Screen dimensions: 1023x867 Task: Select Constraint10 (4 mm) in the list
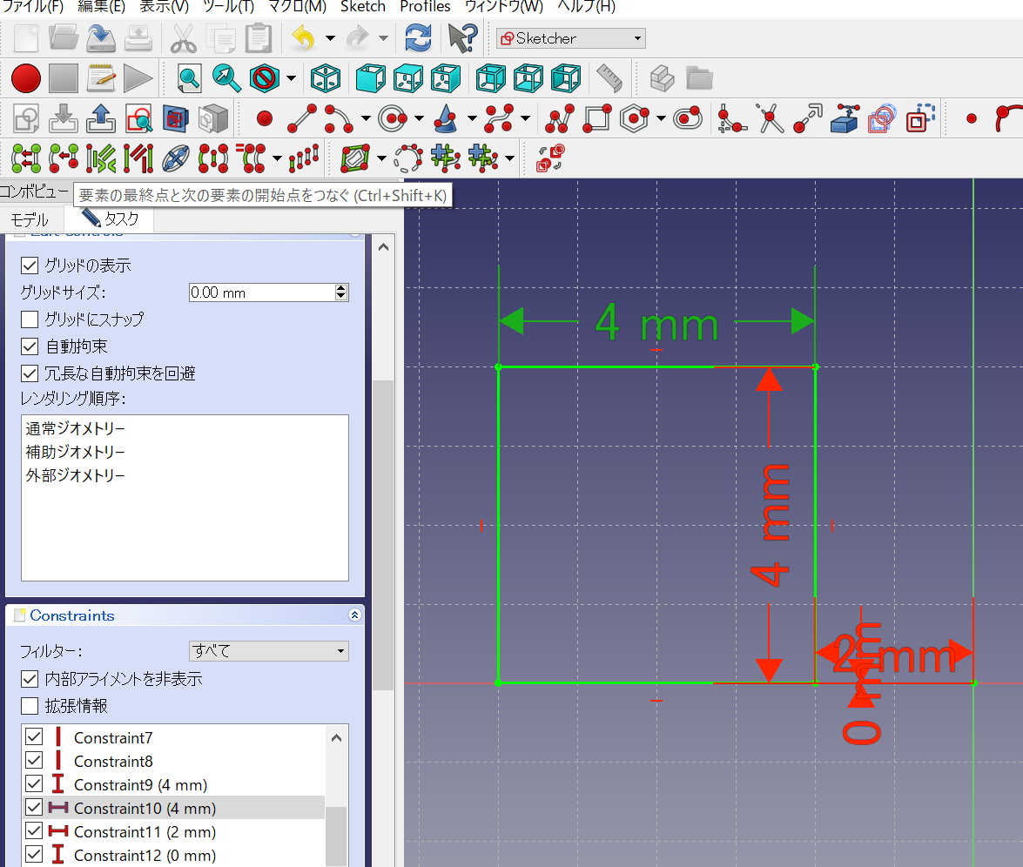click(173, 808)
